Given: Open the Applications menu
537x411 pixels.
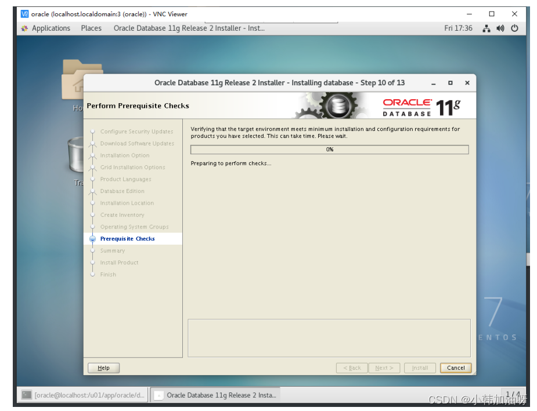Looking at the screenshot, I should (x=51, y=28).
